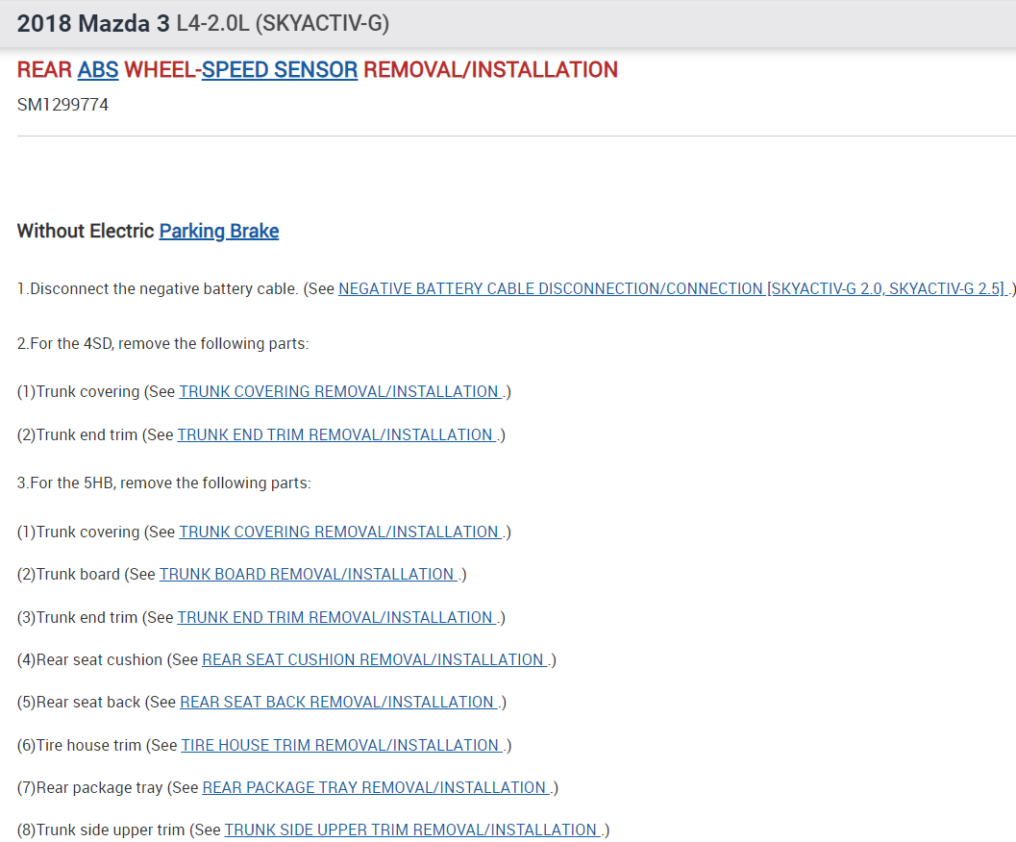The image size is (1016, 842).
Task: Click the '(6)Tire house trim' item text
Action: coord(79,746)
